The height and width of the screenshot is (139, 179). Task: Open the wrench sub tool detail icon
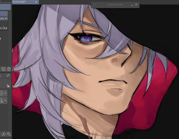(x=9, y=134)
